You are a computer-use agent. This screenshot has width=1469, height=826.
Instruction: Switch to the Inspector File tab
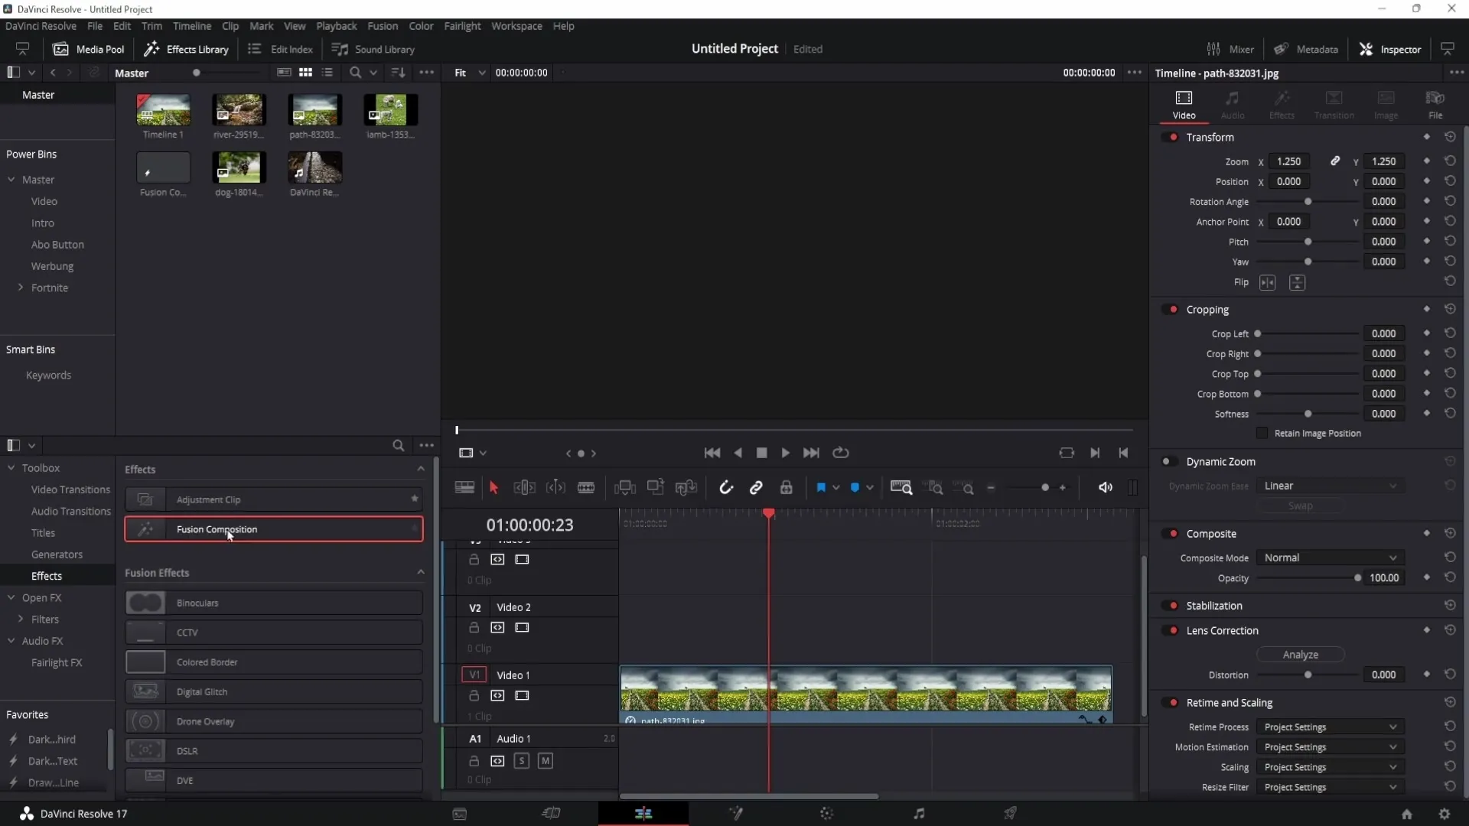point(1435,105)
